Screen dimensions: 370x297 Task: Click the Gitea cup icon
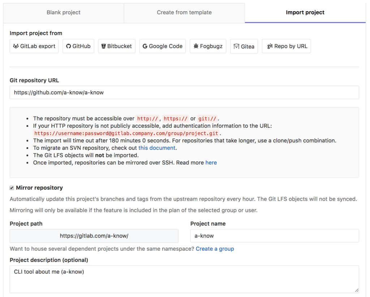point(236,46)
